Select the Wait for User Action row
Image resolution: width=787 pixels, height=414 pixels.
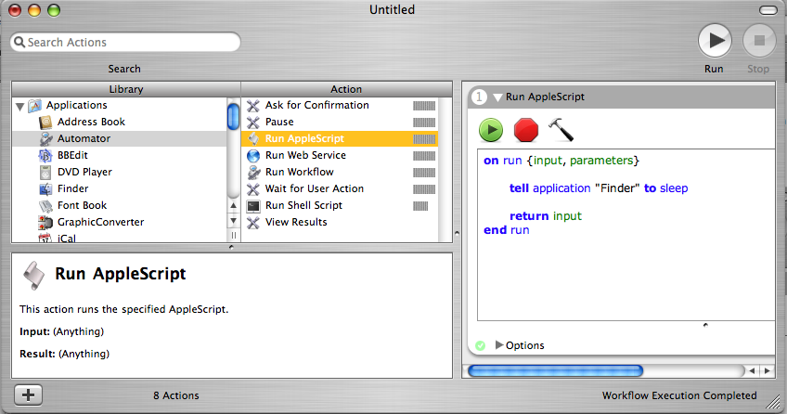pyautogui.click(x=340, y=188)
